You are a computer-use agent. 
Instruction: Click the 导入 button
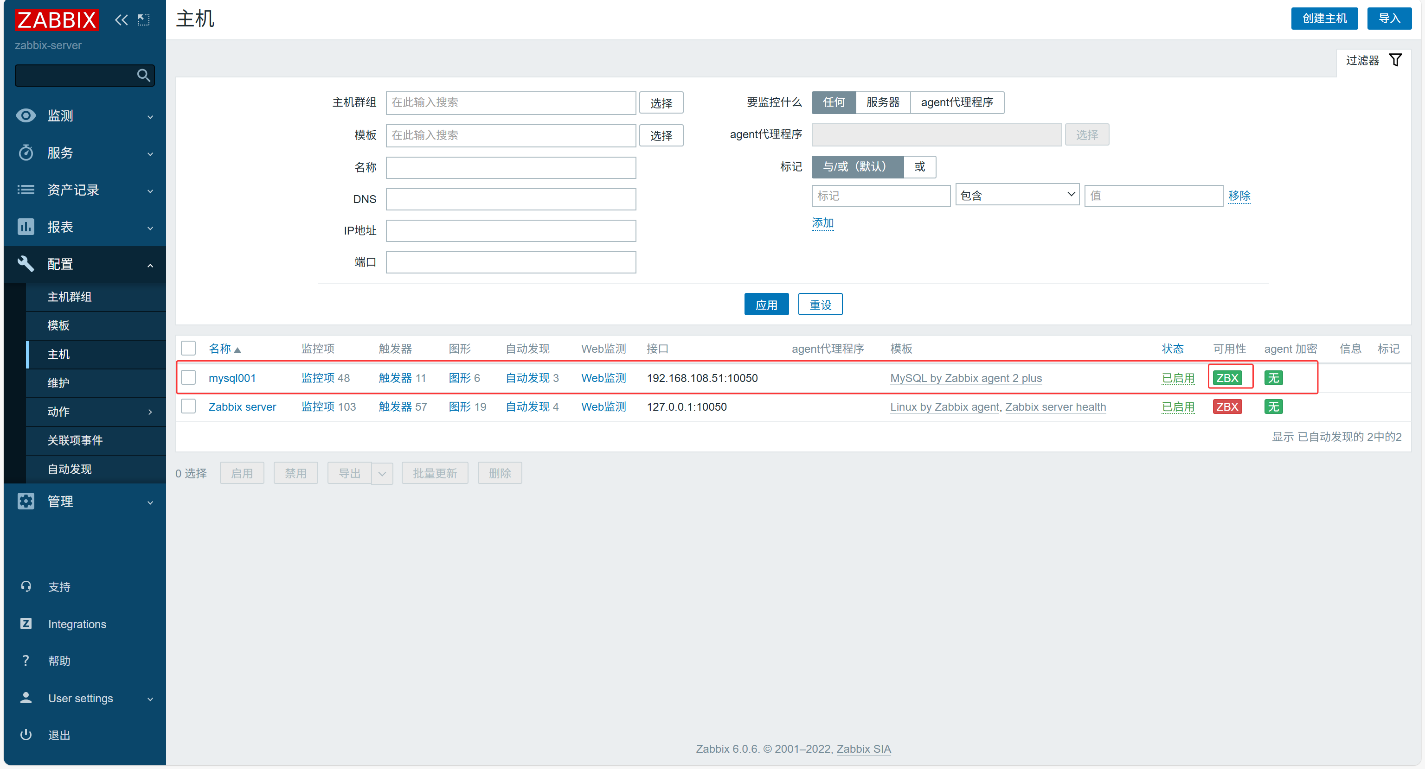(1389, 18)
